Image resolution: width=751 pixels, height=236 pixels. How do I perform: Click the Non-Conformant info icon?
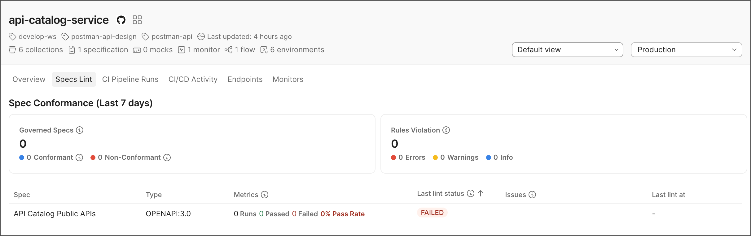click(167, 158)
